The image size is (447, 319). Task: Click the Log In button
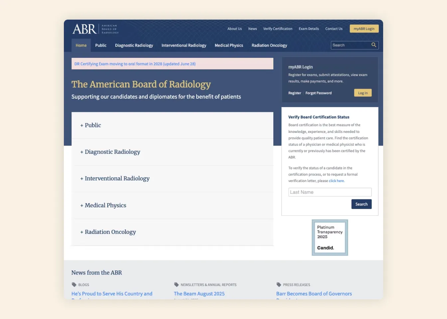pos(363,93)
